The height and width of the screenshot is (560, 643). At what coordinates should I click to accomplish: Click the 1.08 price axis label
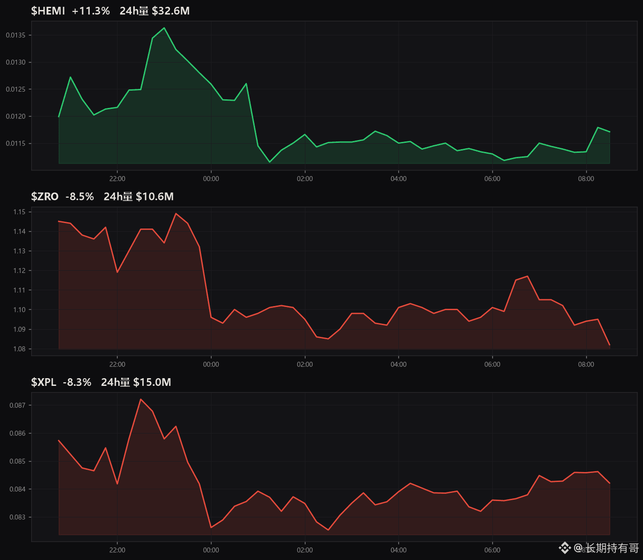pyautogui.click(x=20, y=349)
